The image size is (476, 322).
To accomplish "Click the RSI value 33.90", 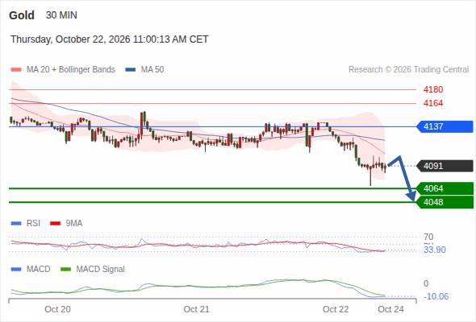I will pos(435,250).
